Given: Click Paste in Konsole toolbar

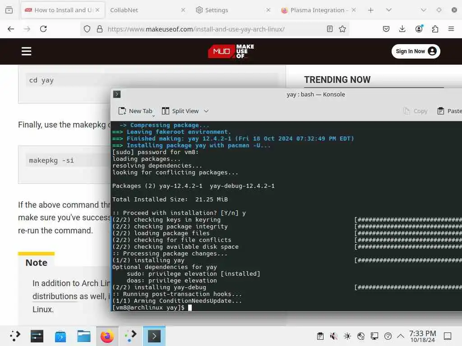Looking at the screenshot, I should [449, 111].
